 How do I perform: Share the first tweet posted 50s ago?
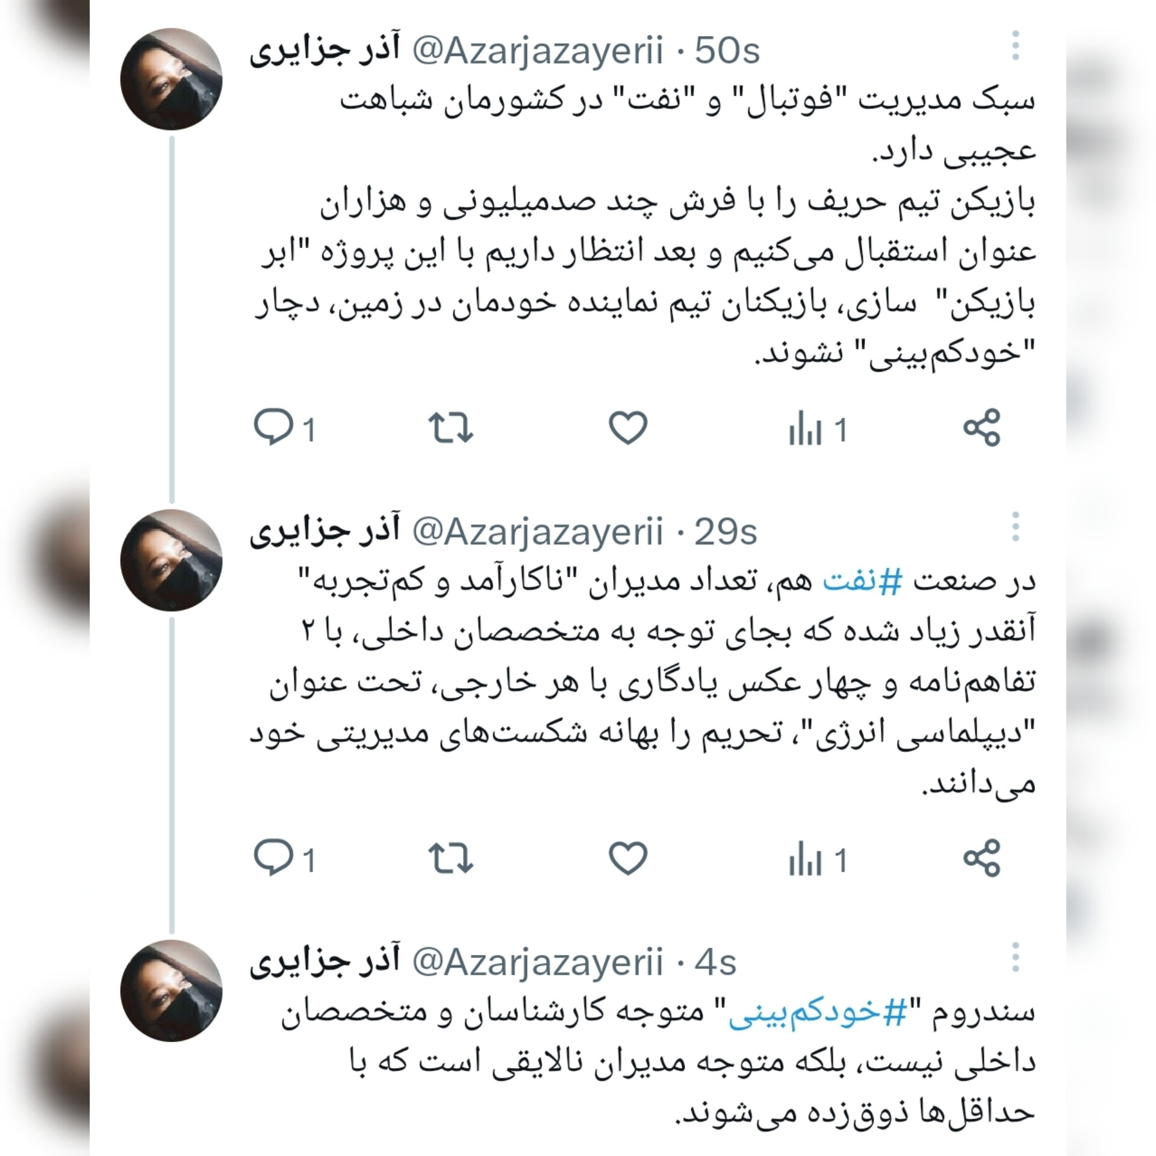click(x=981, y=427)
